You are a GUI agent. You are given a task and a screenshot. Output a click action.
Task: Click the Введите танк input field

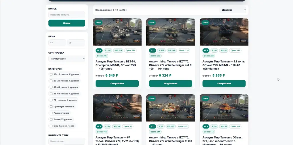67,141
